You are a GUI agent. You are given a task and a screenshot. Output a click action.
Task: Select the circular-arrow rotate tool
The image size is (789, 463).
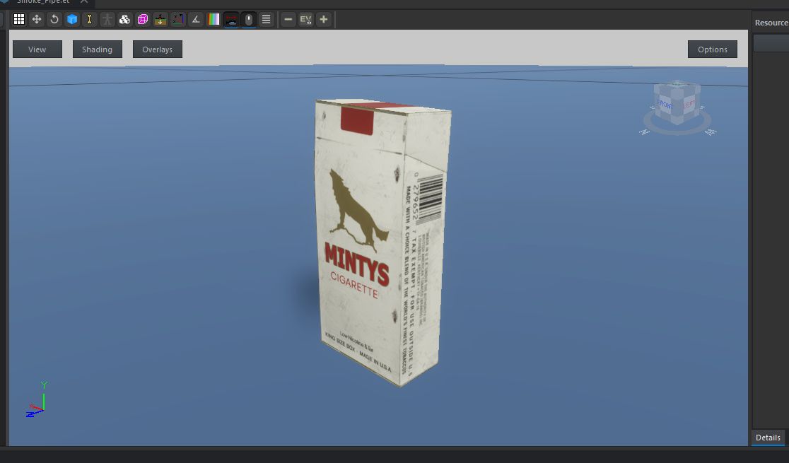pos(54,19)
